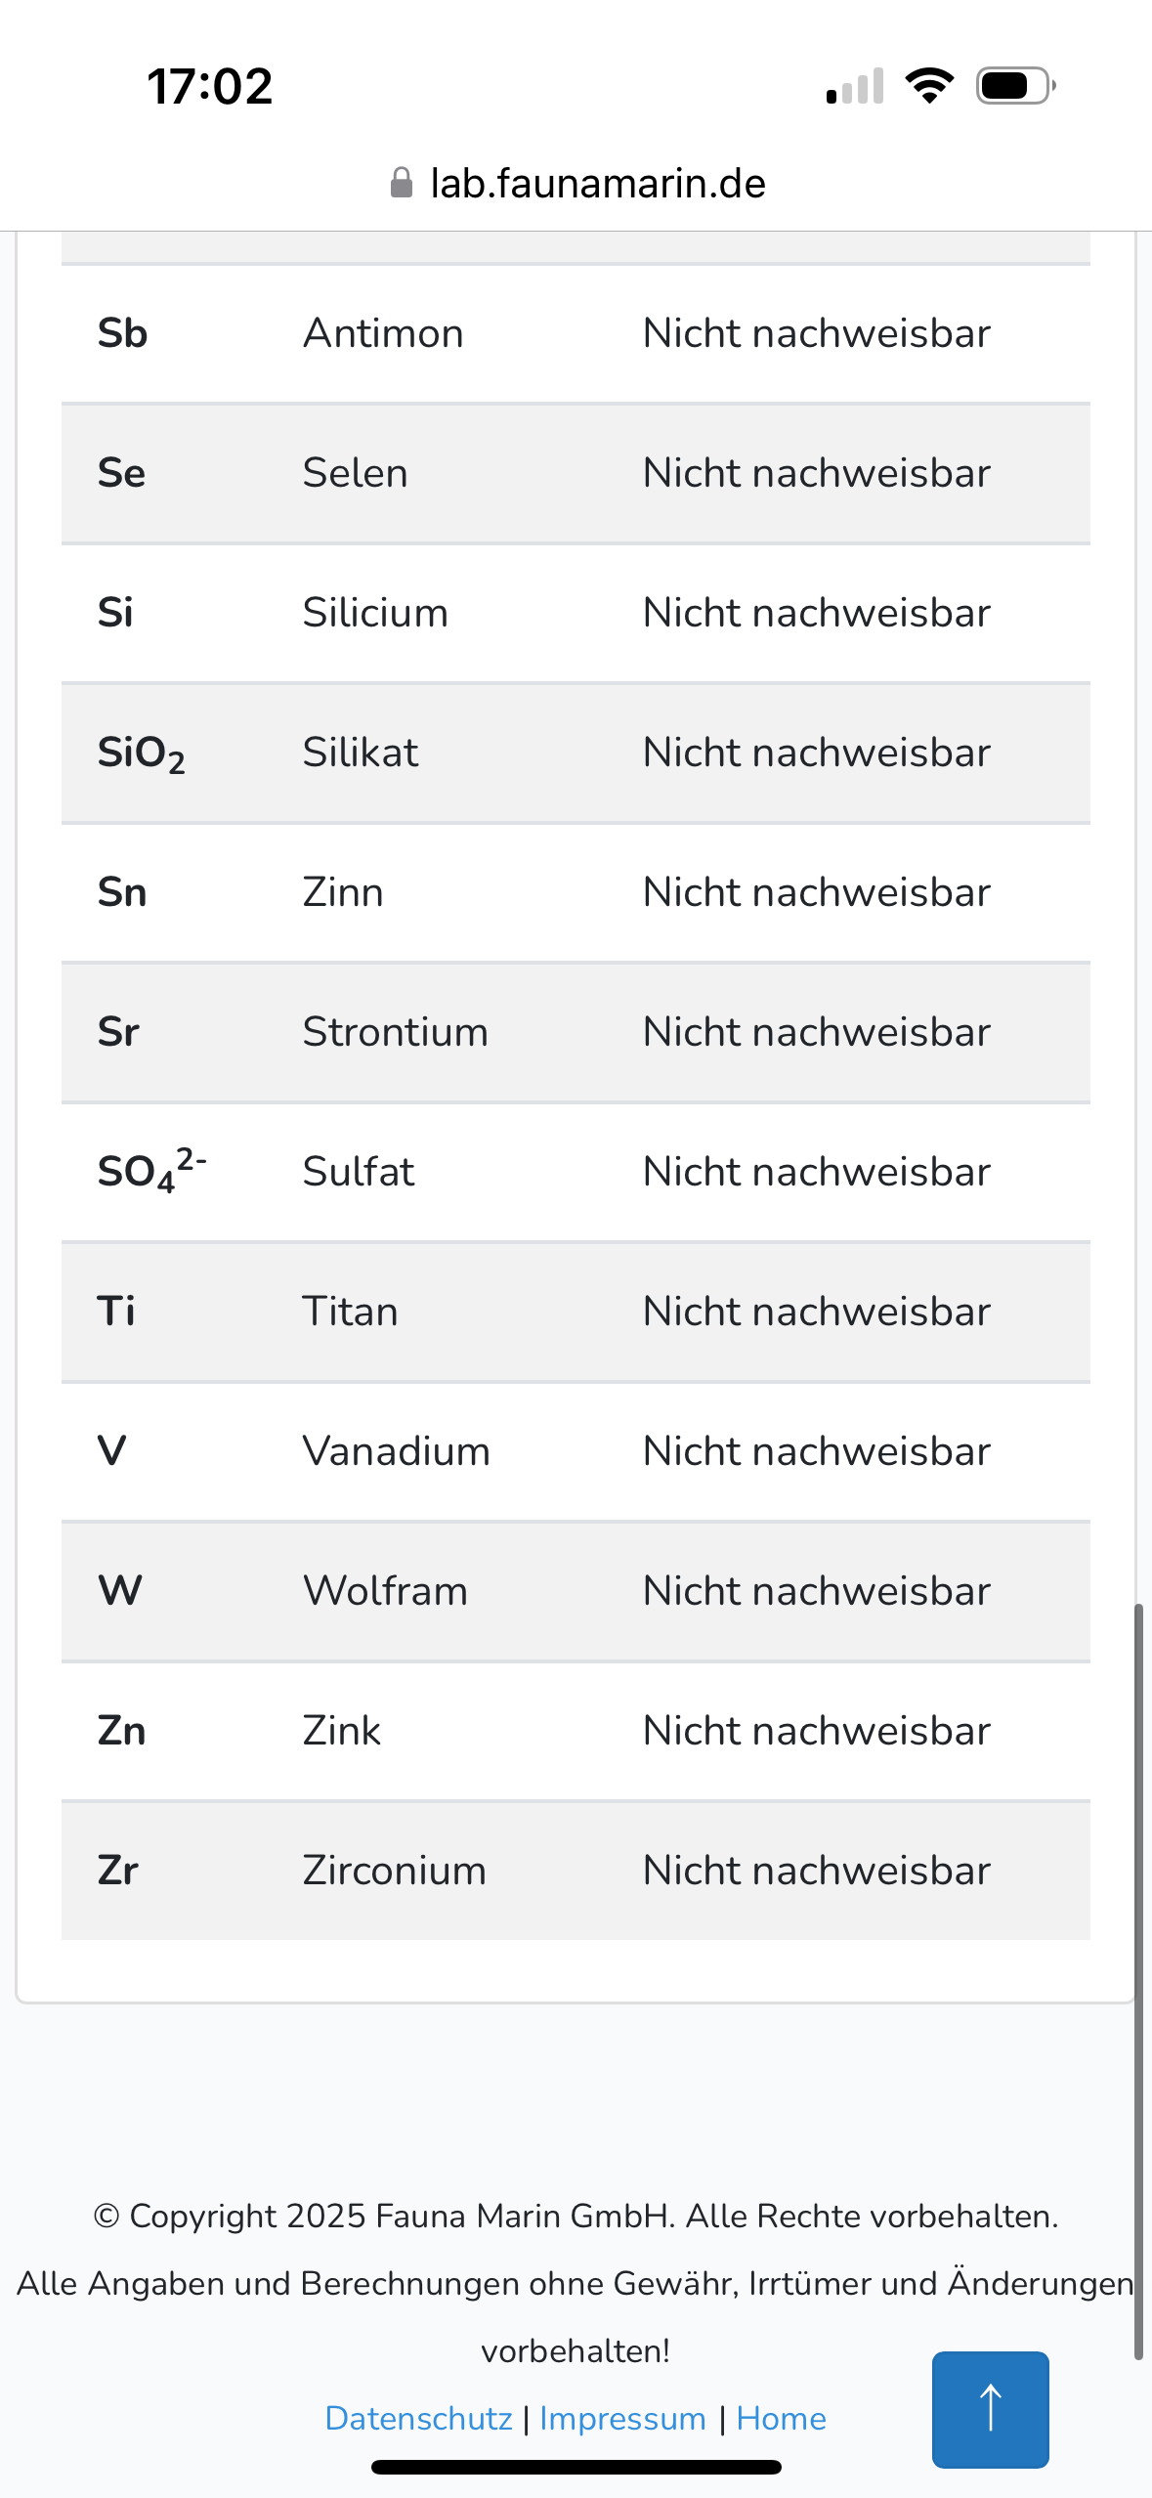Tap the home indicator bar

coord(576,2467)
